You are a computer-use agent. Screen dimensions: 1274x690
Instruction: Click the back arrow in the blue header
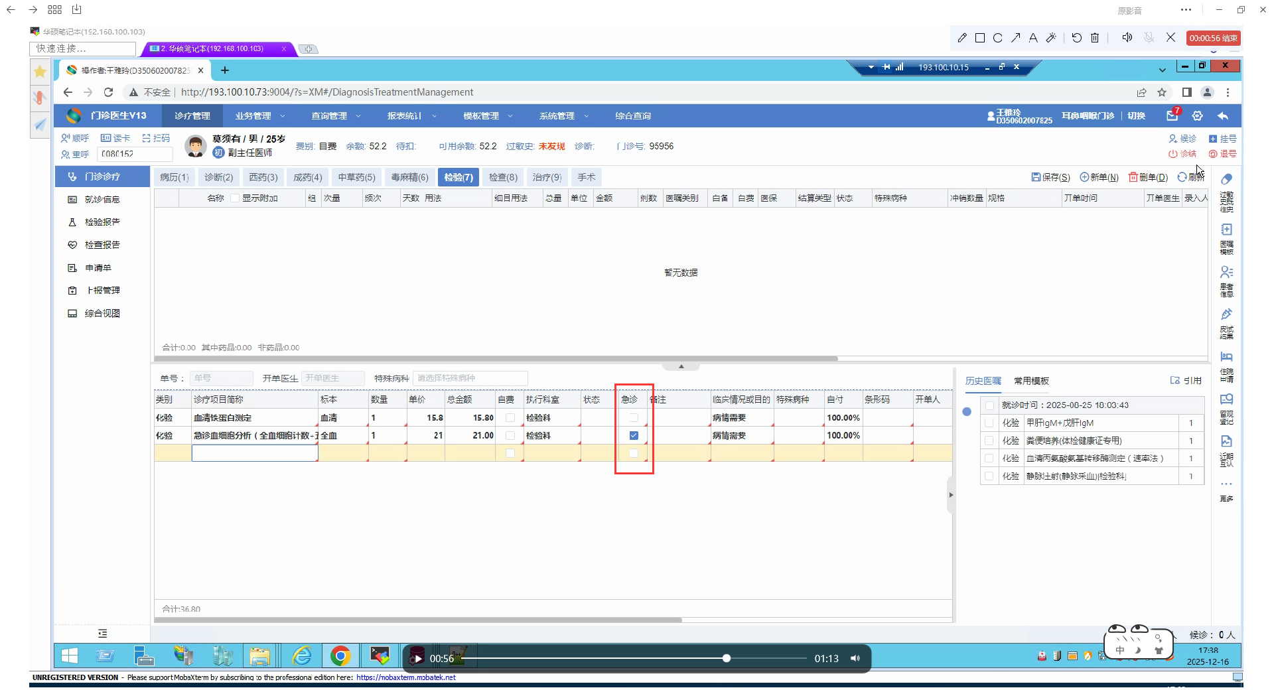[1223, 116]
